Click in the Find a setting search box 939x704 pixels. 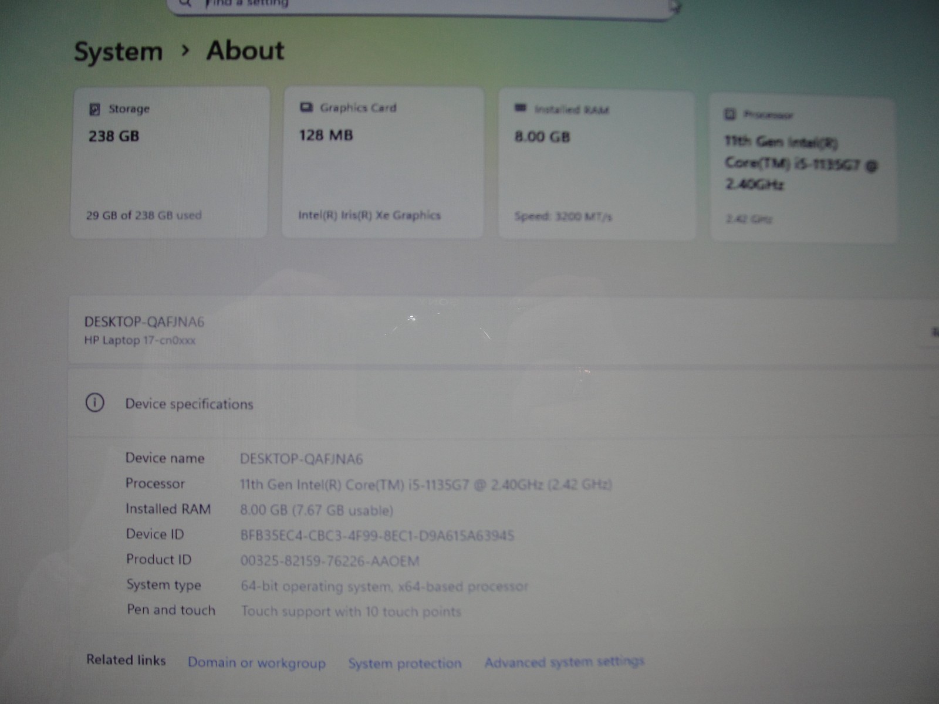[423, 6]
